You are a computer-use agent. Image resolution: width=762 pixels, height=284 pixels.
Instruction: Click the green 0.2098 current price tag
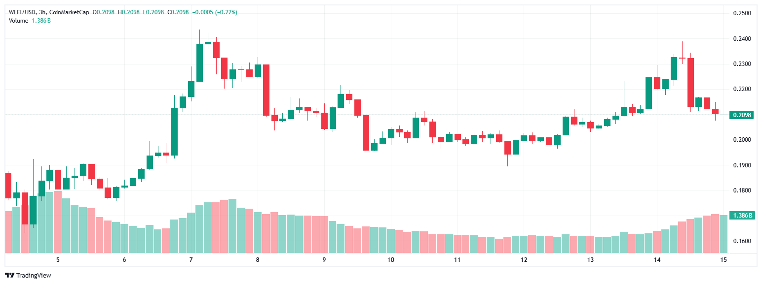(742, 115)
